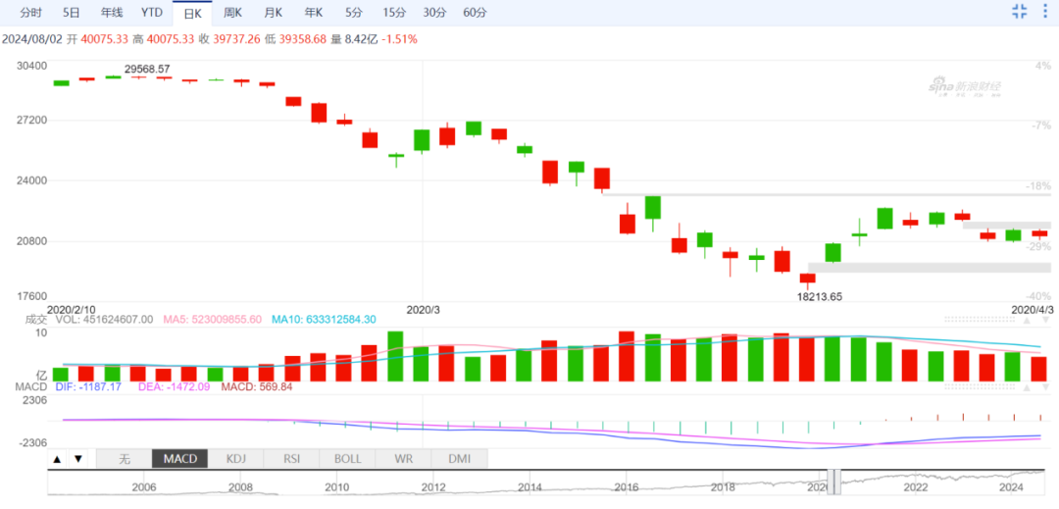Show the 分时 intraday chart
The image size is (1059, 509).
coord(31,13)
